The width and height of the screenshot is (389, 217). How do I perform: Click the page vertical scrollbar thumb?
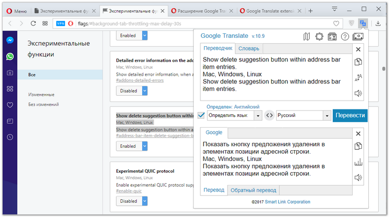pyautogui.click(x=384, y=69)
